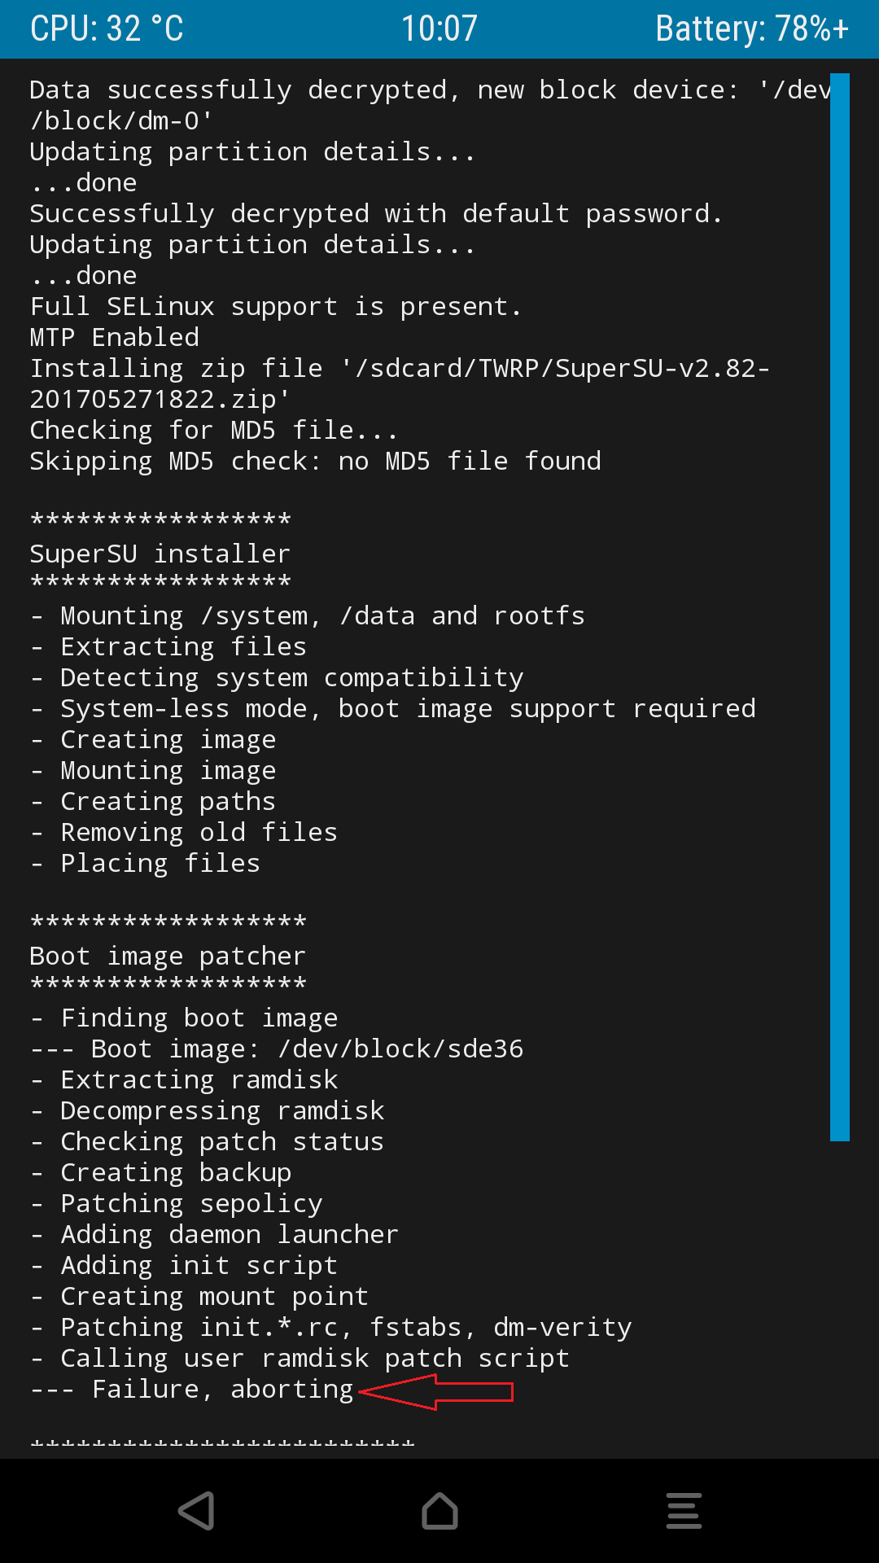Click the 'MTP Enabled' log line
This screenshot has width=879, height=1563.
coord(115,338)
